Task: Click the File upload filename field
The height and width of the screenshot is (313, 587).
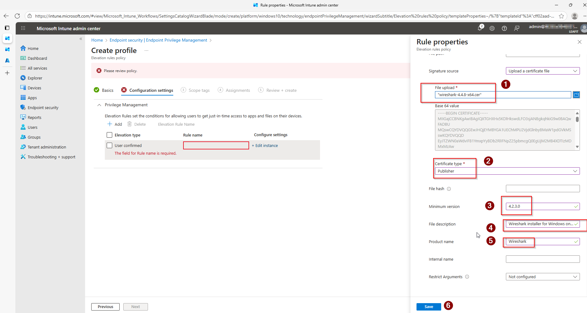Action: point(503,95)
